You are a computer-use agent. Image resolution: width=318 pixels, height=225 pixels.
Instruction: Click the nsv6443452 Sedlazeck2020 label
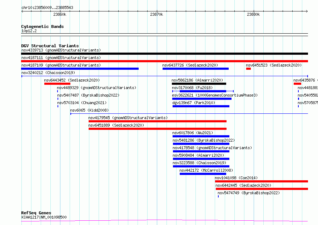[x=72, y=80]
